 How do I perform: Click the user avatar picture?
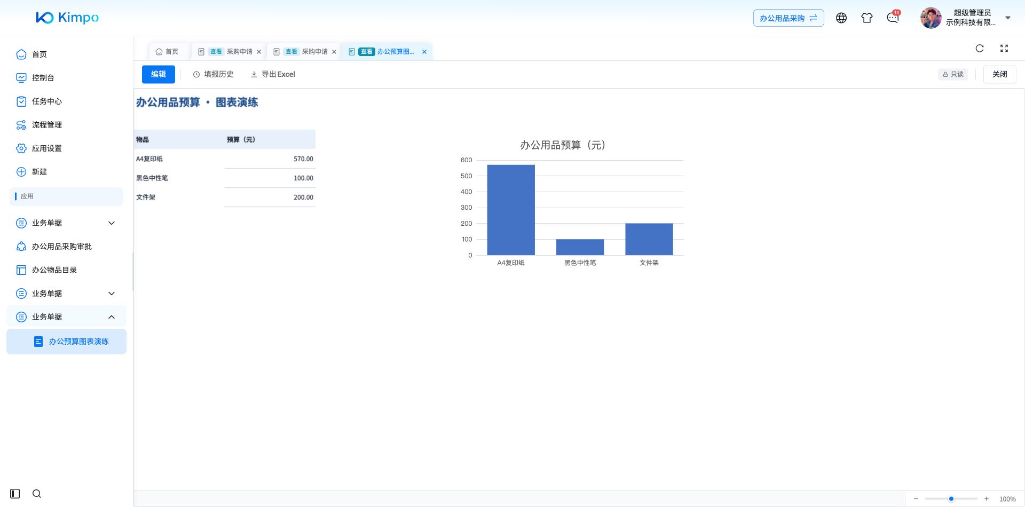pos(931,18)
